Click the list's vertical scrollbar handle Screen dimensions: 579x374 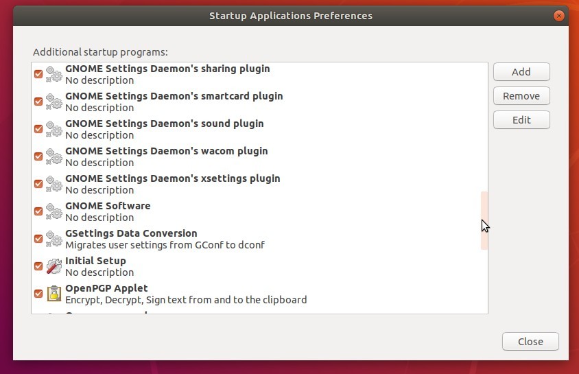click(484, 221)
